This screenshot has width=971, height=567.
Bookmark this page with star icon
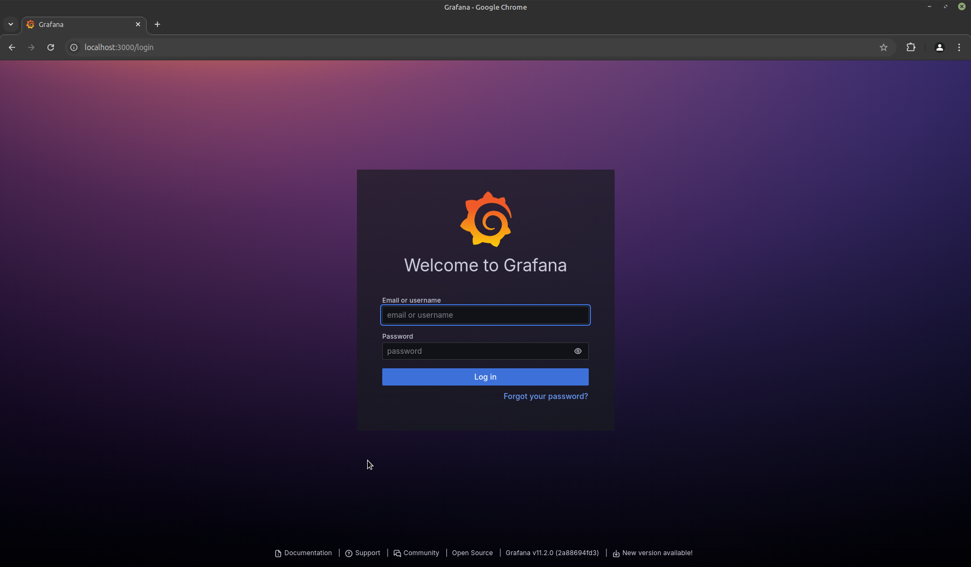coord(884,47)
